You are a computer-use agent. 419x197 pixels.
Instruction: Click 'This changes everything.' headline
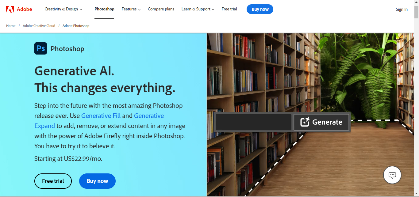[x=105, y=88]
